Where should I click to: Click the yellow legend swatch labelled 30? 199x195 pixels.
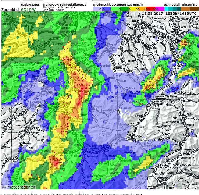tap(133, 9)
